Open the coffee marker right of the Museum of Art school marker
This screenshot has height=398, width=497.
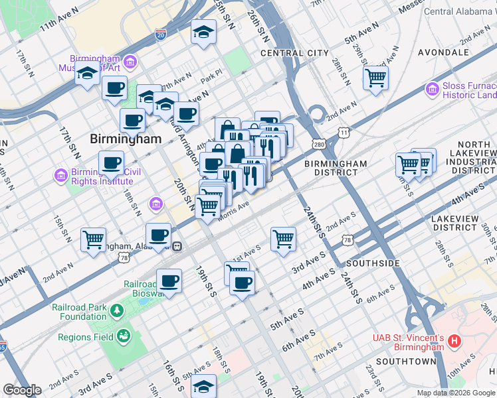(114, 90)
